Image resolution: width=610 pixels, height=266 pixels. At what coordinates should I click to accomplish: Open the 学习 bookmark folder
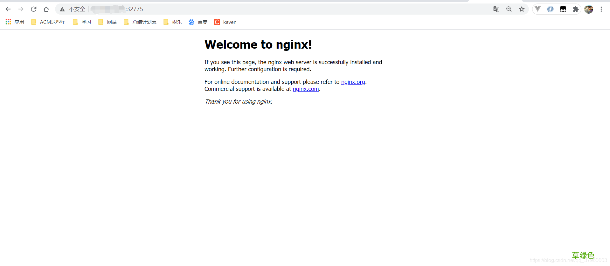tap(82, 22)
